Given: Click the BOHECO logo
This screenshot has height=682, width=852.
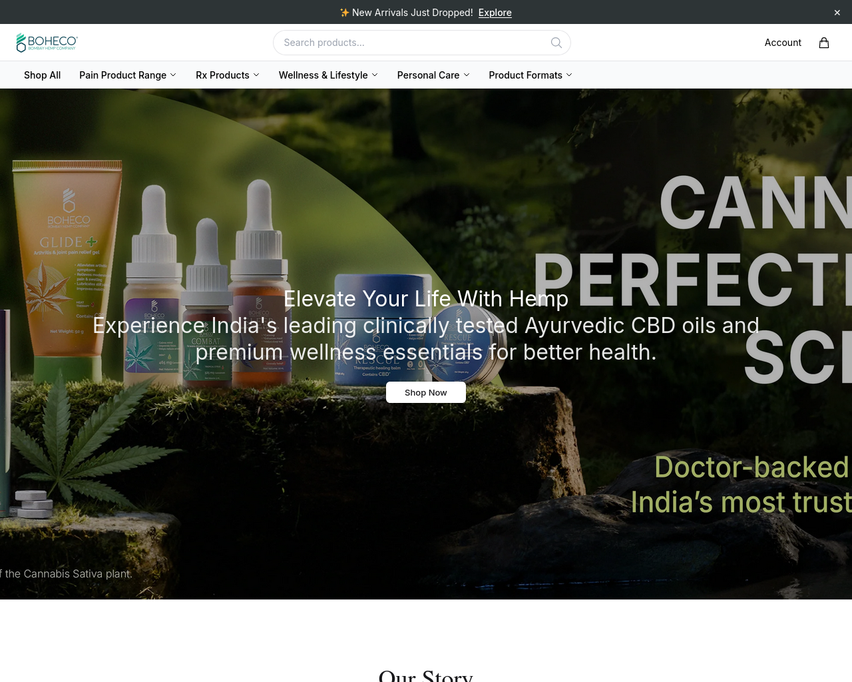Looking at the screenshot, I should pyautogui.click(x=47, y=43).
